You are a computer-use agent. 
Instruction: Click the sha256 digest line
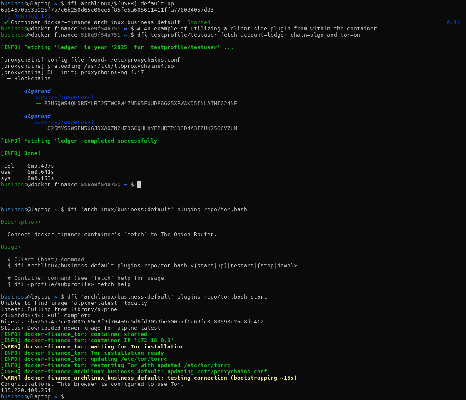tap(132, 321)
